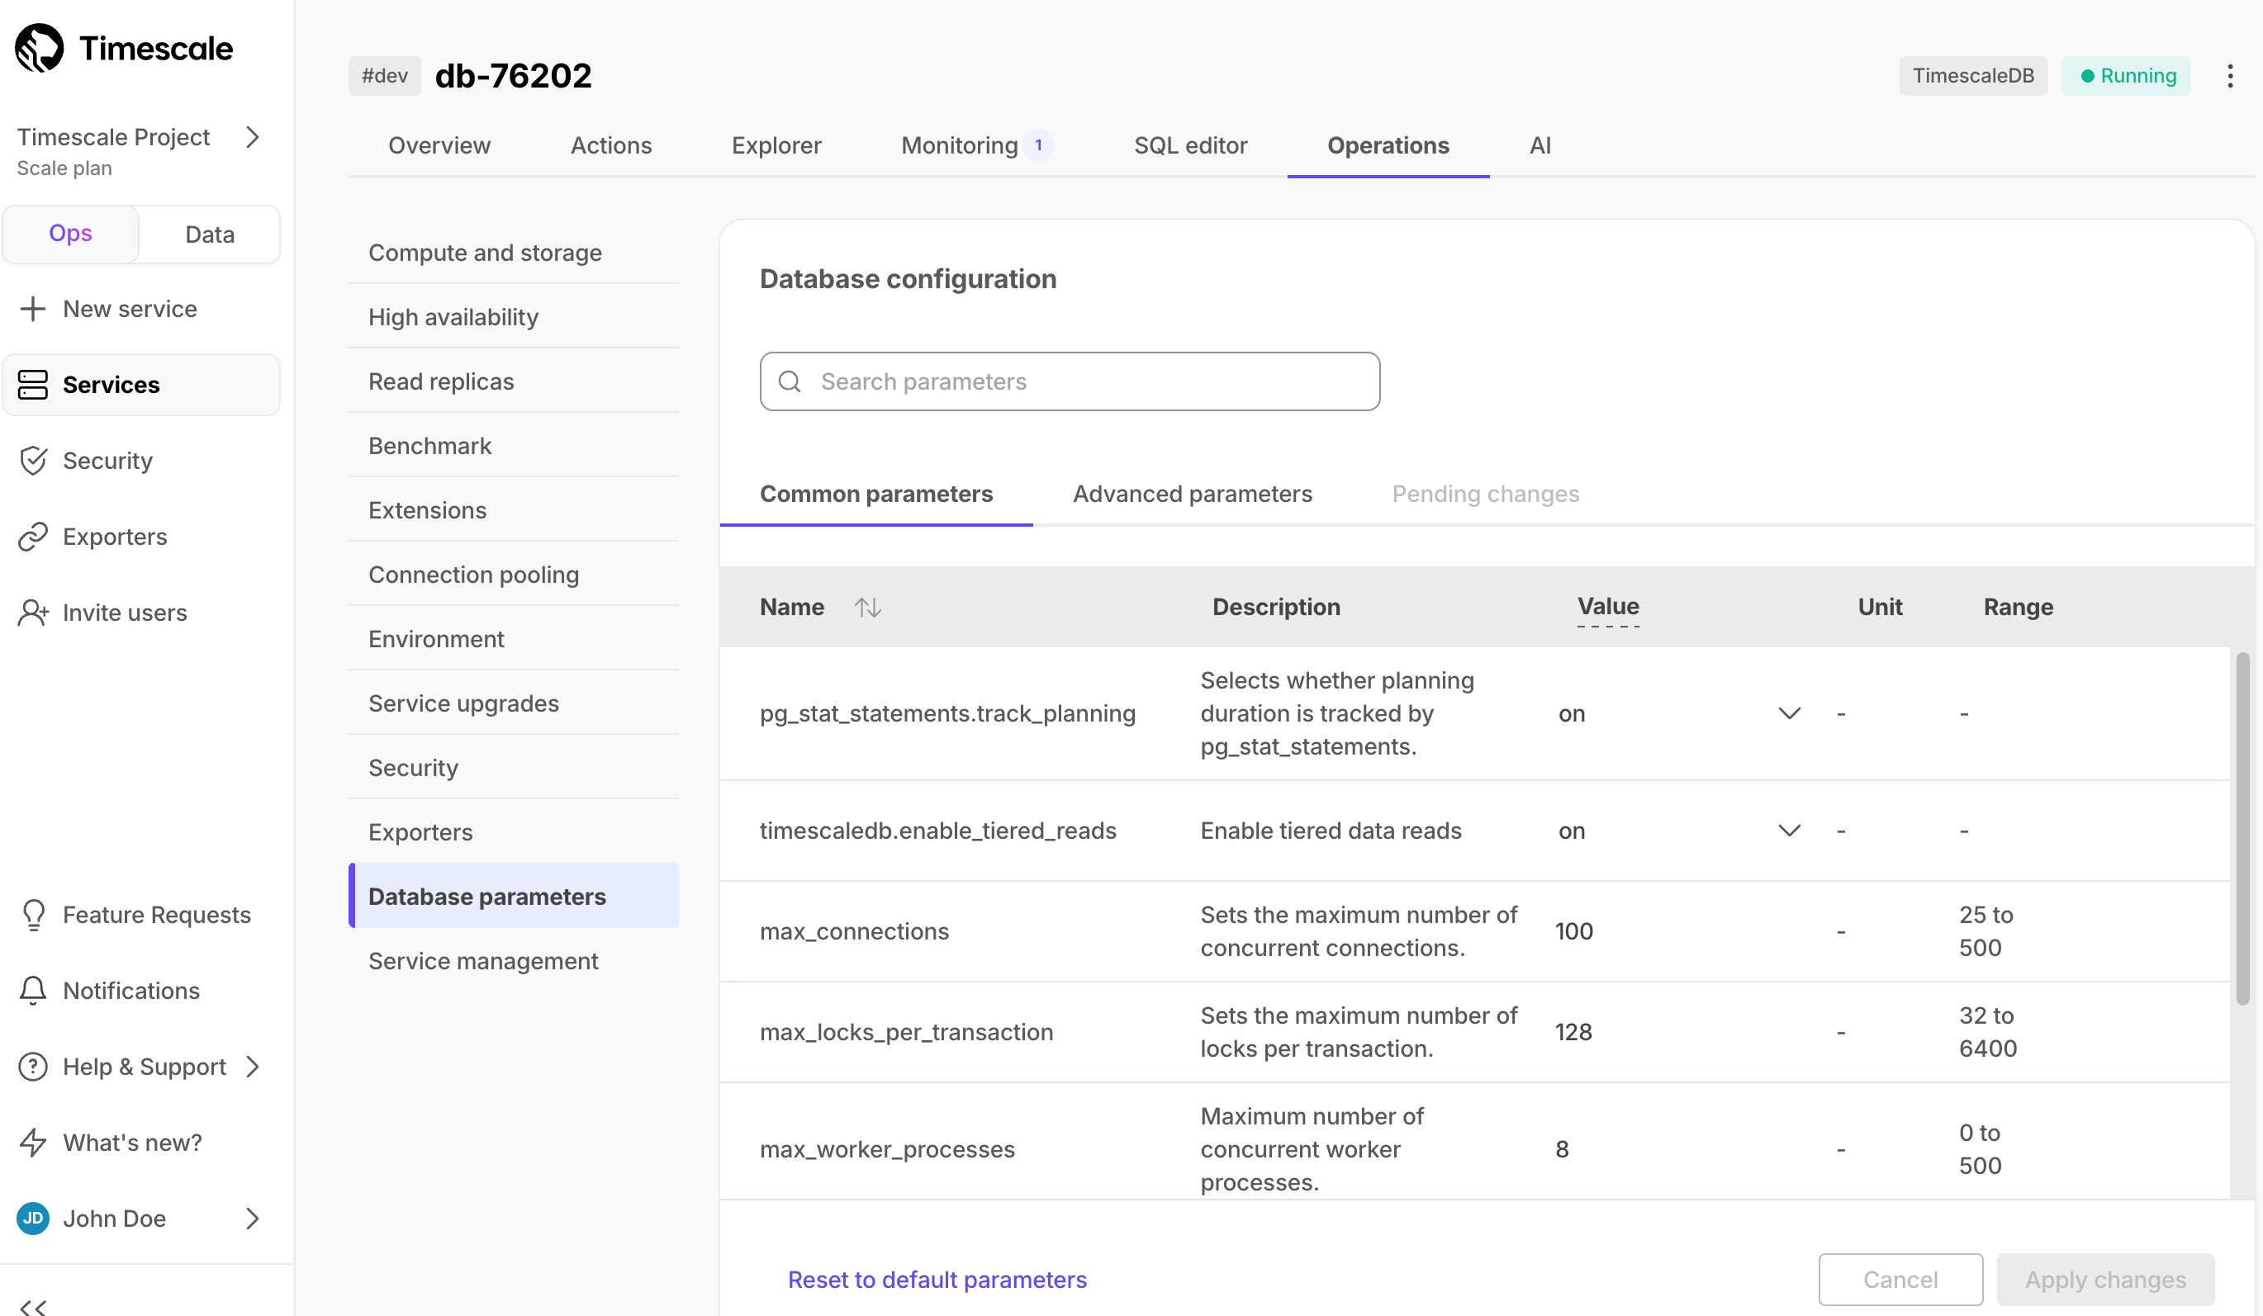Click the TimescaleDB badge

point(1973,75)
